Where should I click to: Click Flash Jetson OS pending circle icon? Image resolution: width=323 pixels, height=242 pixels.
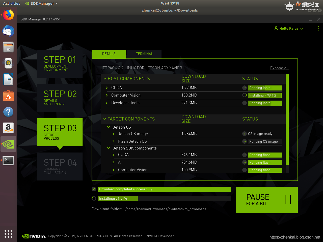[245, 141]
